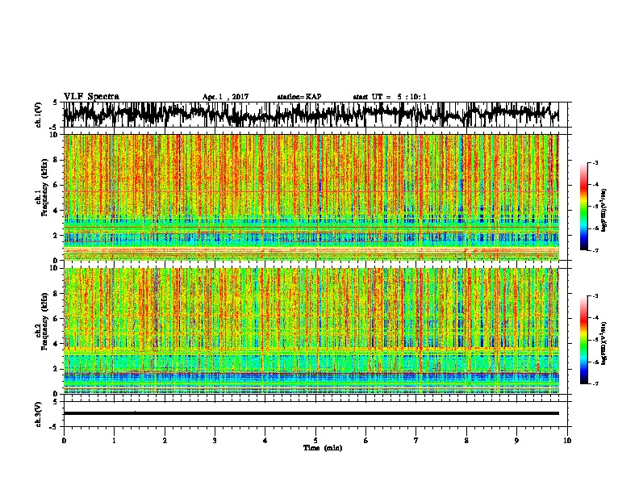Click the "-7" label on ch.1 color scale

pyautogui.click(x=595, y=250)
